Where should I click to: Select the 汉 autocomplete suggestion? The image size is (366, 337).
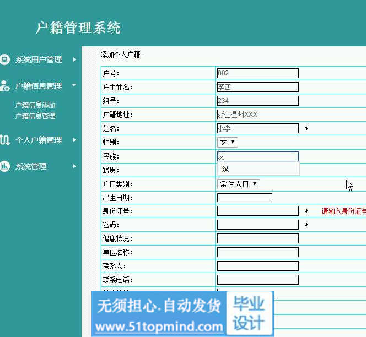pyautogui.click(x=259, y=169)
